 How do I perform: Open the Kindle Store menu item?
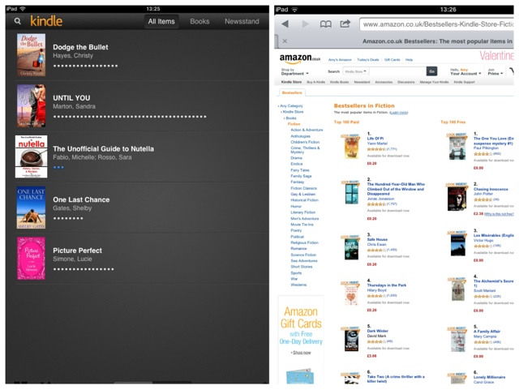coord(291,82)
